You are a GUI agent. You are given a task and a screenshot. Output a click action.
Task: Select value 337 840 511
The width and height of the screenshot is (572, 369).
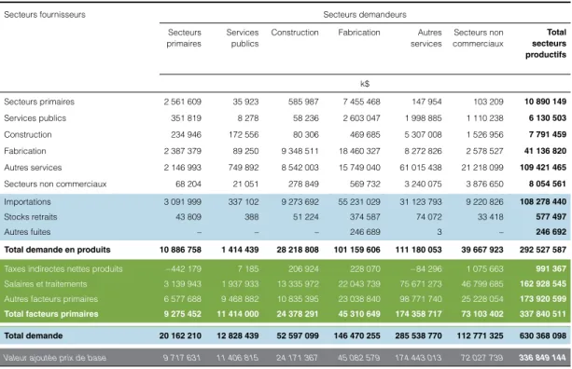tap(543, 314)
